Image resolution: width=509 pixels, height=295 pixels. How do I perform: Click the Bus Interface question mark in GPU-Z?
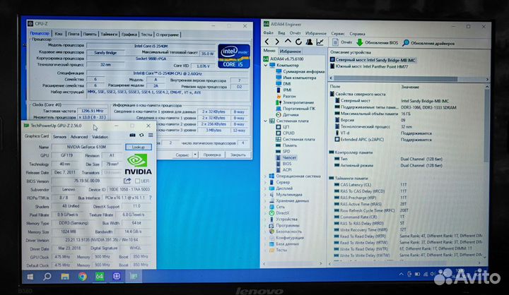pos(150,198)
